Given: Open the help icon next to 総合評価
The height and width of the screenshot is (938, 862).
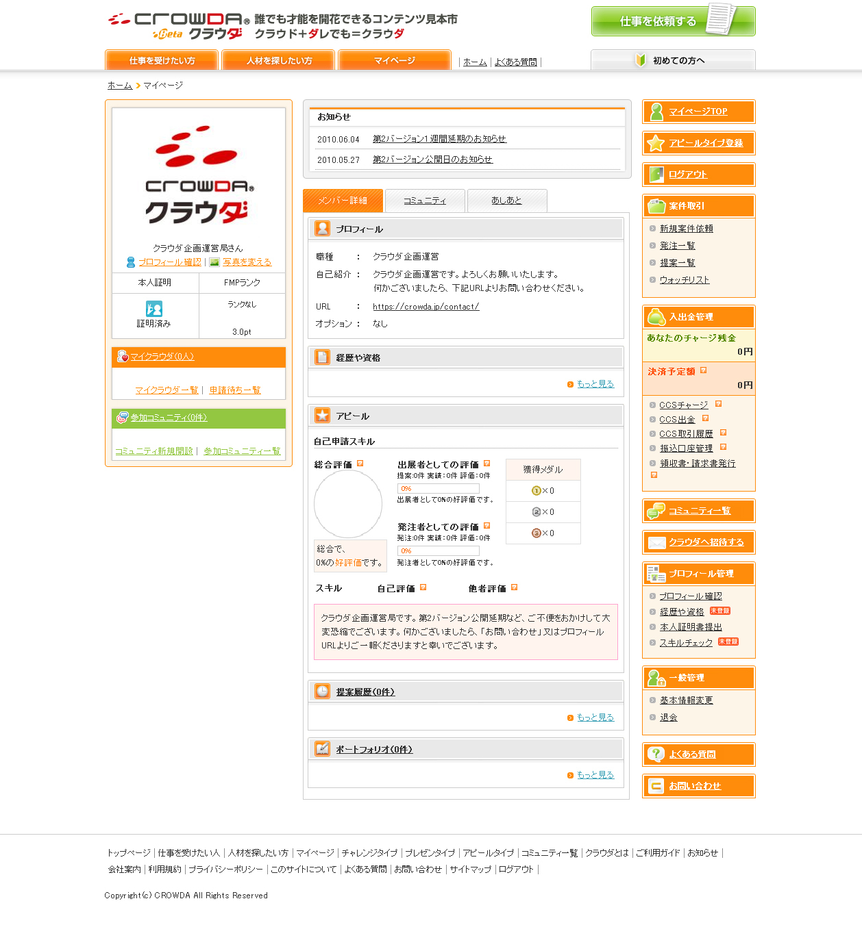Looking at the screenshot, I should click(360, 464).
